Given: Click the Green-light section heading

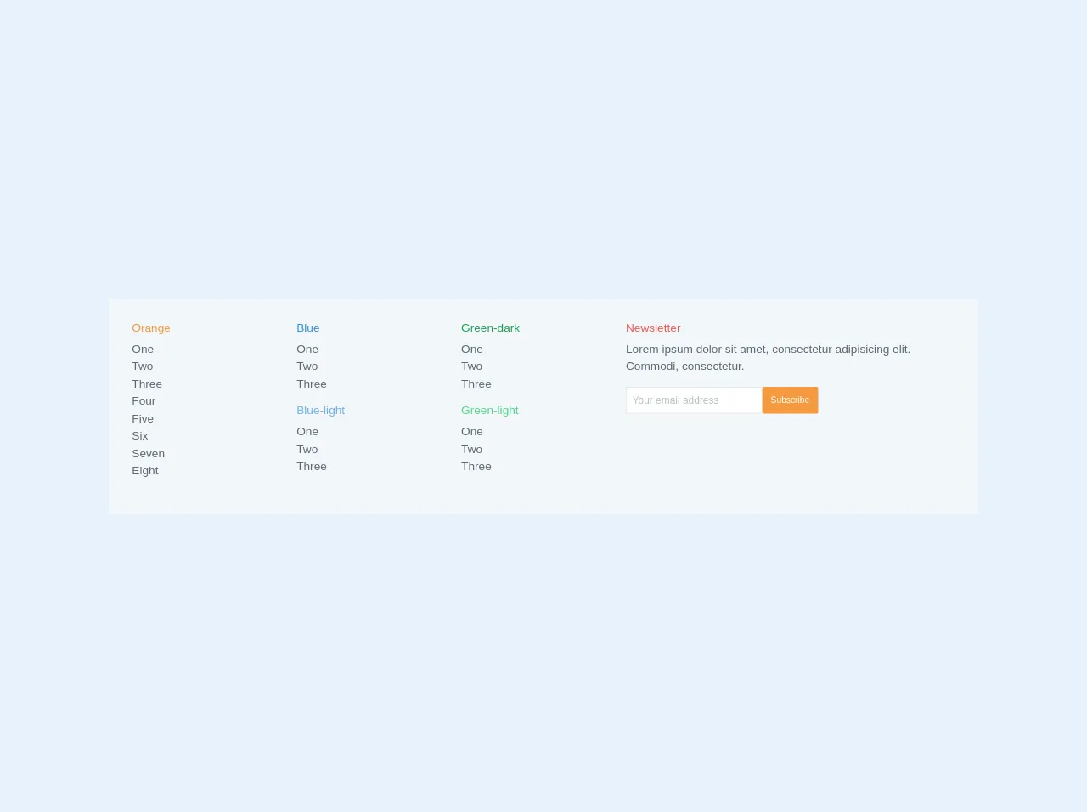Looking at the screenshot, I should [x=489, y=411].
